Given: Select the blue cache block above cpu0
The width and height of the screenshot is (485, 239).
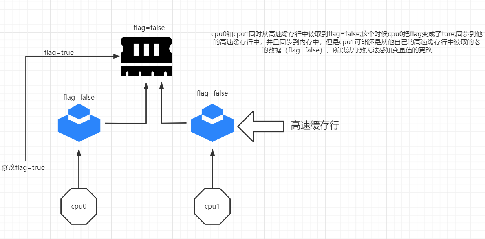Looking at the screenshot, I should coord(79,123).
